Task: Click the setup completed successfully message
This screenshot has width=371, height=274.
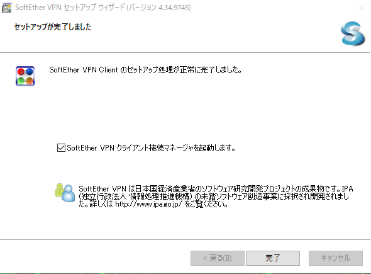Action: (x=145, y=70)
